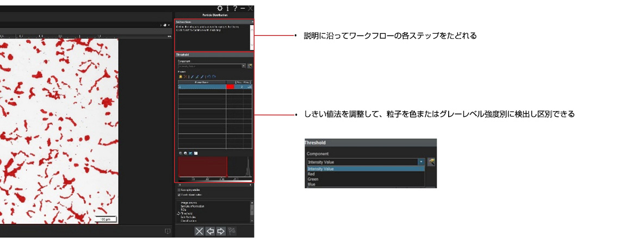Uncheck the checked box below Auto split particles
The width and height of the screenshot is (620, 243).
[179, 195]
